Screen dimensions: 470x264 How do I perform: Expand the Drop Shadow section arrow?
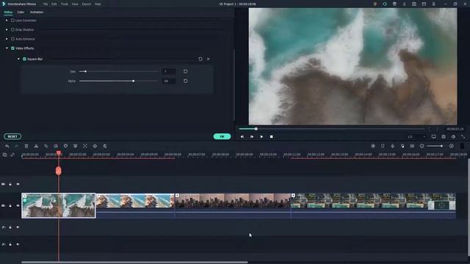click(x=7, y=29)
